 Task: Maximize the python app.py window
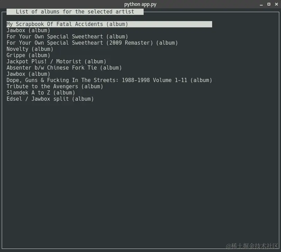coord(269,4)
